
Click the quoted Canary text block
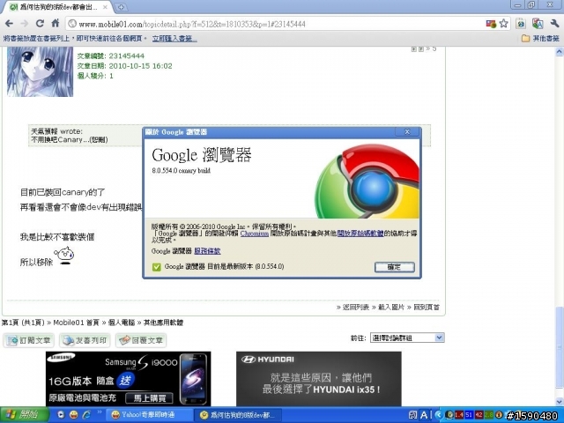coord(229,136)
